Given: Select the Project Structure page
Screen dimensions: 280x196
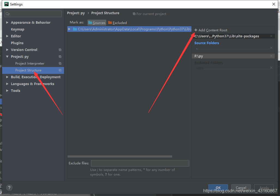Looking at the screenshot, I should [x=33, y=70].
